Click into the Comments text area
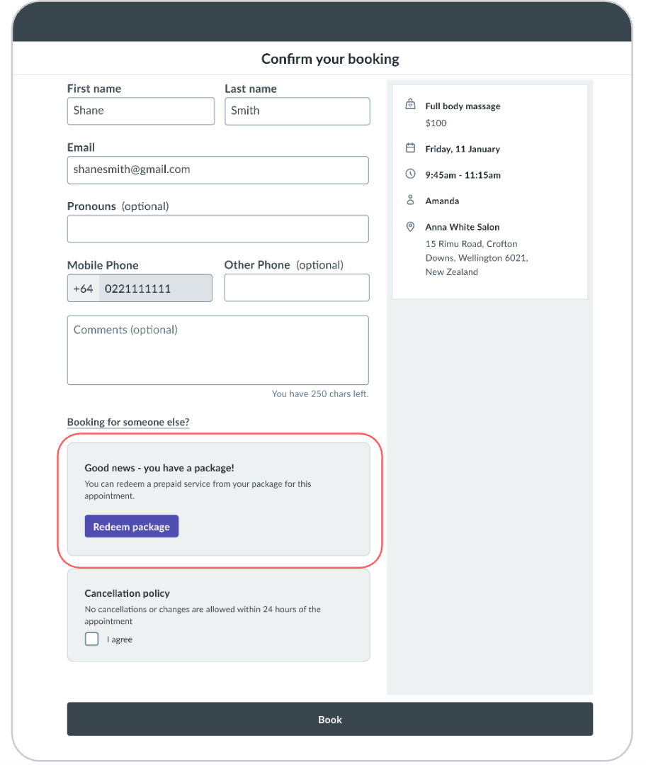Viewport: 646px width, 765px height. tap(217, 350)
